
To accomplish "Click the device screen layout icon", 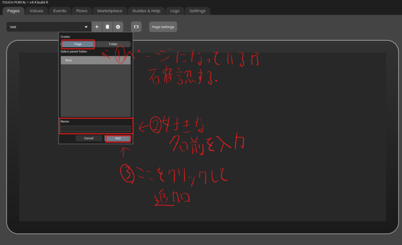I will 136,27.
